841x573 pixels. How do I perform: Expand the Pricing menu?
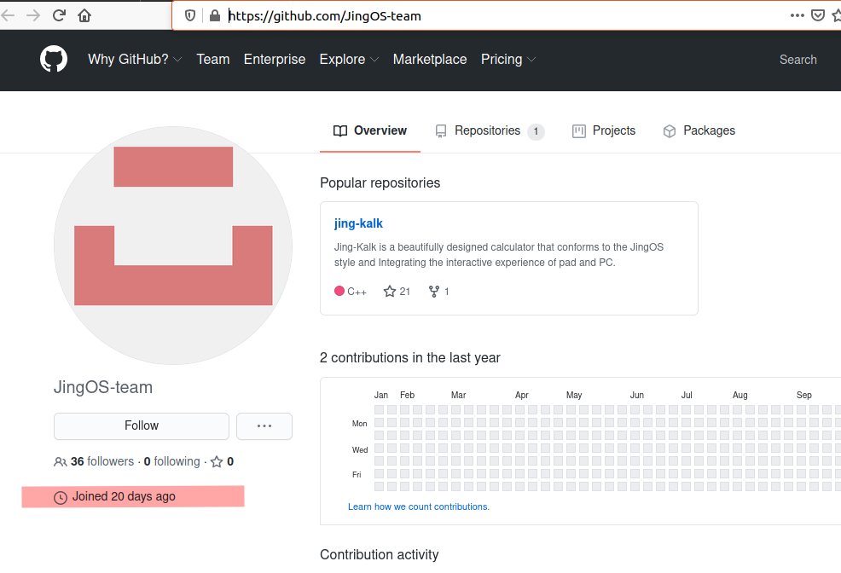(x=507, y=59)
